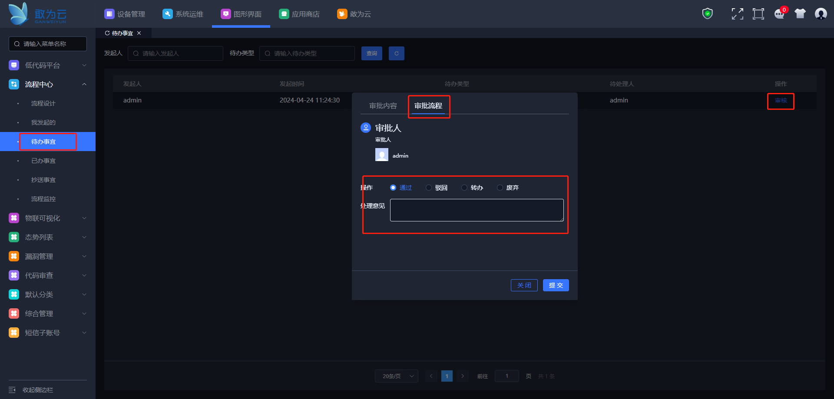Click the 默认分类 sidebar icon

click(x=14, y=294)
